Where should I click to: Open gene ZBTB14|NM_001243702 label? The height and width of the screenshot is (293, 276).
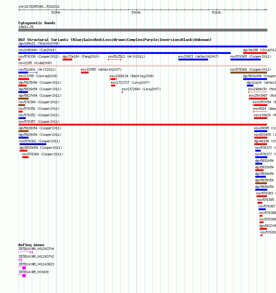(x=36, y=256)
